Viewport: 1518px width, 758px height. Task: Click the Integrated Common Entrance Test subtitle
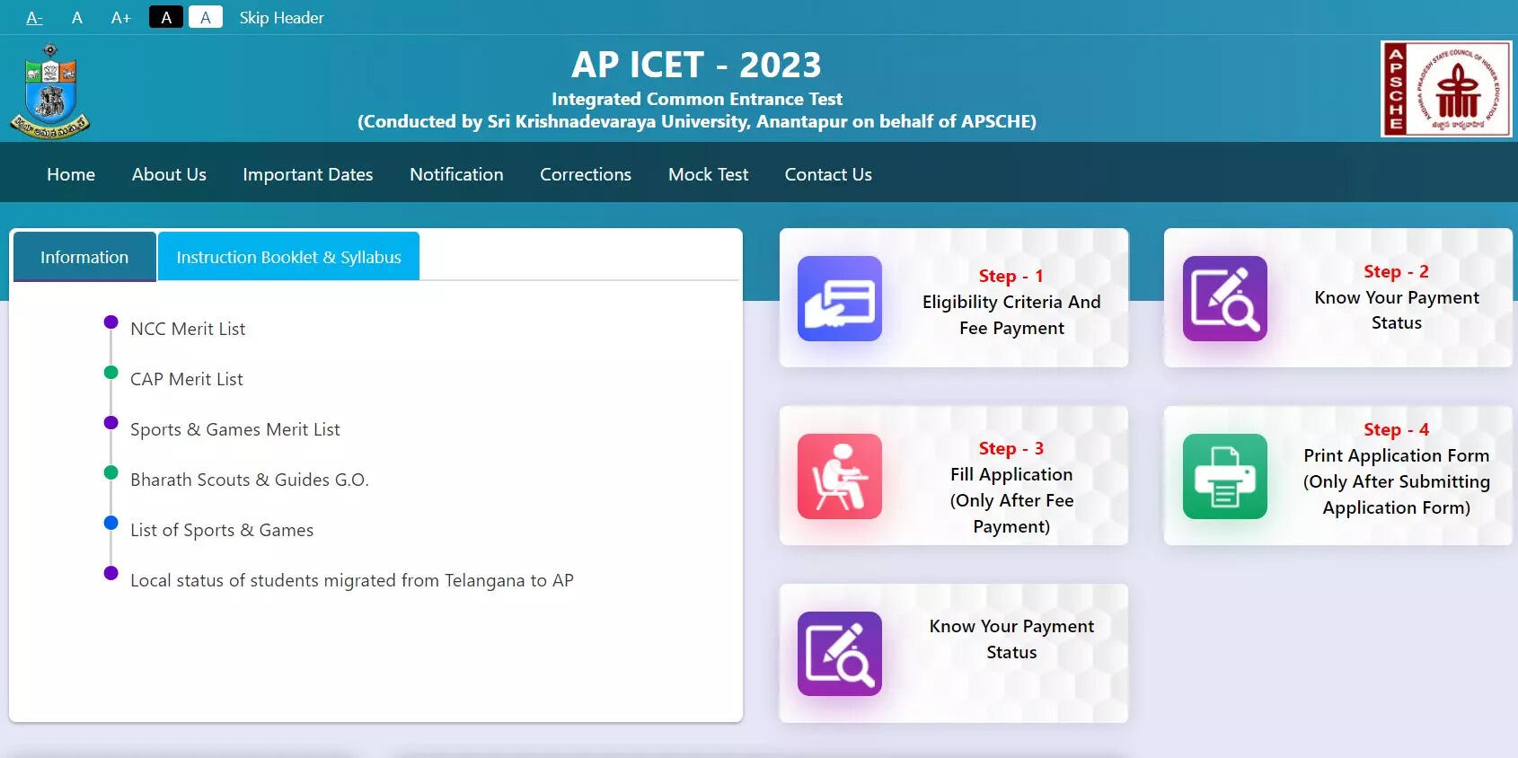(x=697, y=99)
